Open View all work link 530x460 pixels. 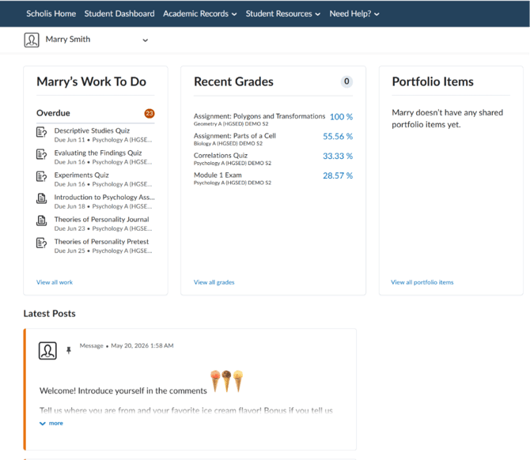tap(55, 282)
